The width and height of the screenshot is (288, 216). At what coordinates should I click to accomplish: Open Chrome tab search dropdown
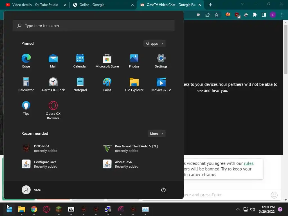click(243, 4)
